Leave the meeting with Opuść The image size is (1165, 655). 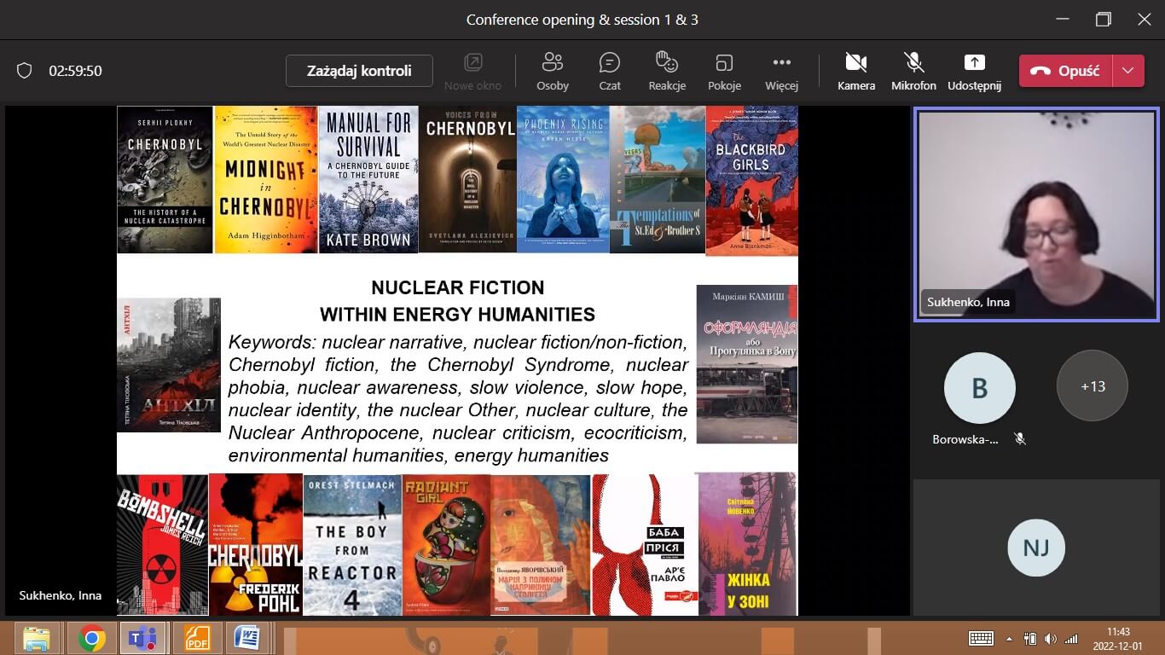coord(1065,71)
